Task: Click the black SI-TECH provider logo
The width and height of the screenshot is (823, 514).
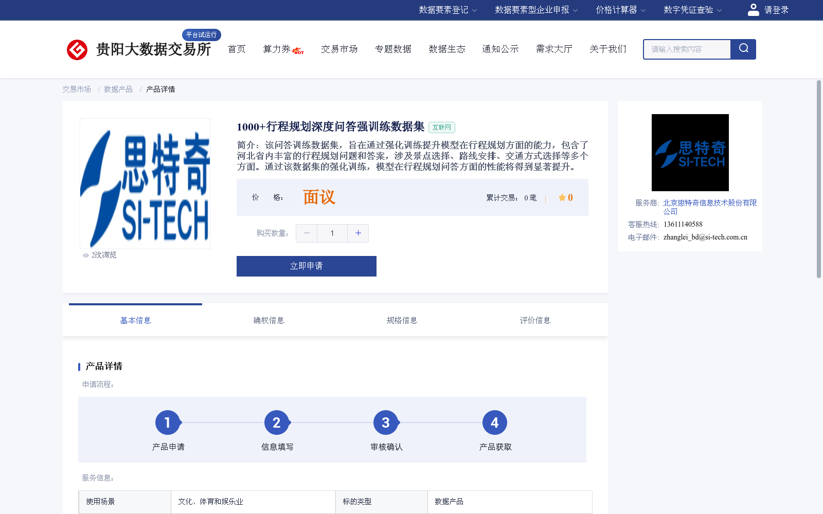Action: tap(690, 153)
